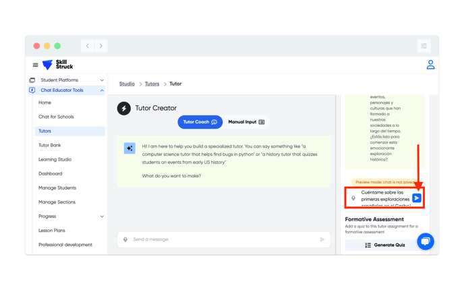Open the hamburger menu next to Skill Struck logo
The width and height of the screenshot is (464, 290).
pyautogui.click(x=36, y=65)
